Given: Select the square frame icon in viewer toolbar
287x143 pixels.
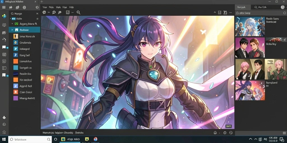Looking at the screenshot, I should 68,12.
